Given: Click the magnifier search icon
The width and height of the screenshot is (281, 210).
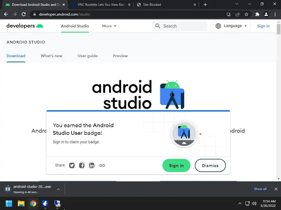Looking at the screenshot, I should (158, 26).
